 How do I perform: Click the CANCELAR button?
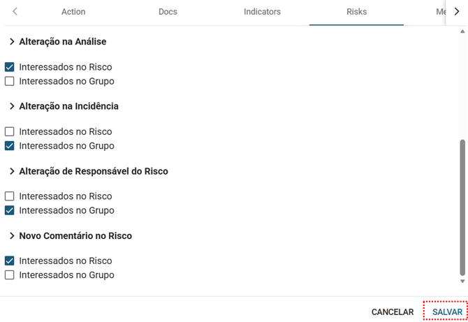coord(393,312)
